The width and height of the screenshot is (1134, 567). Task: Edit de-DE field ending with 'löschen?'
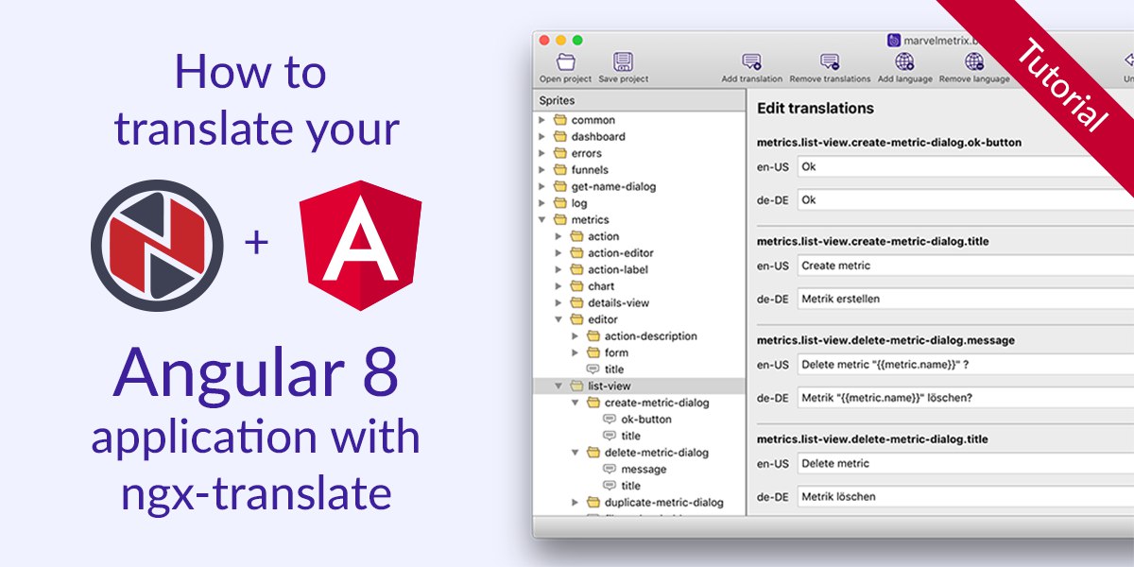pyautogui.click(x=965, y=397)
